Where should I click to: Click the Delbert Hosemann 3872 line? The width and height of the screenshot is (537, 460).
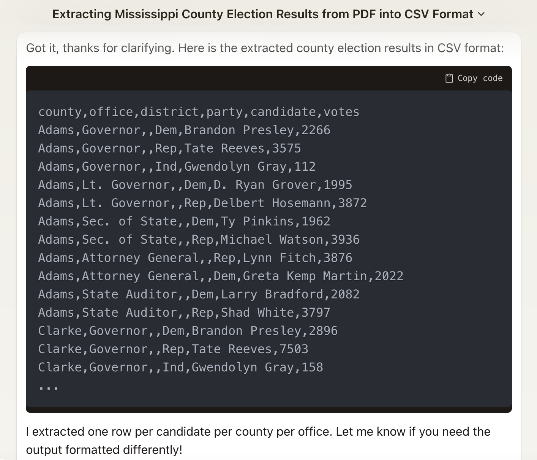[202, 203]
